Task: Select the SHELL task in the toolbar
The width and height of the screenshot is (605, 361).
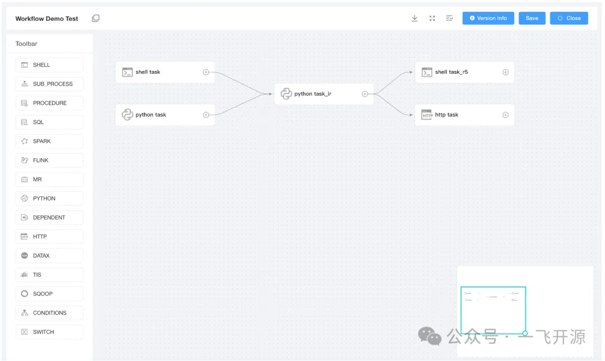Action: click(x=49, y=65)
